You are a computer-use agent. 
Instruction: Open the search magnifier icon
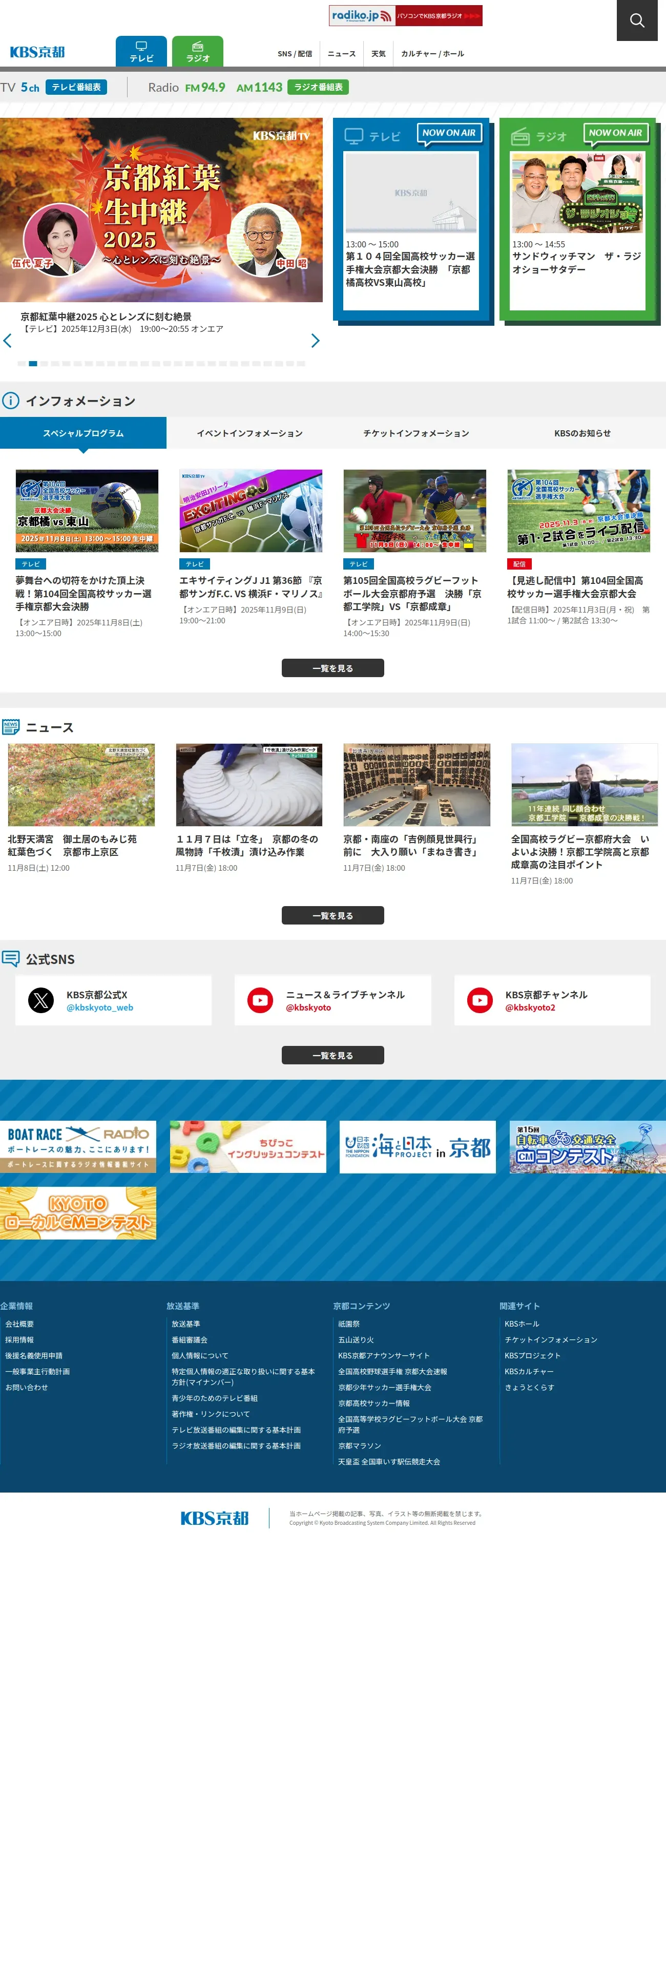coord(637,20)
